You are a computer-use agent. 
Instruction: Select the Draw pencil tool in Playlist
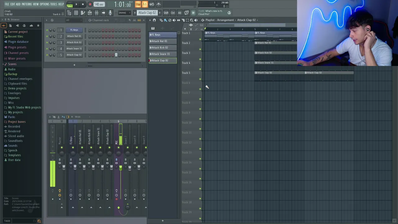coord(161,20)
